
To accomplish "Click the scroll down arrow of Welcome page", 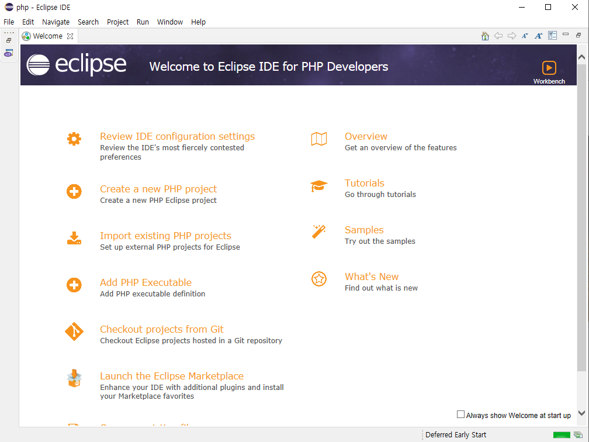I will click(581, 413).
